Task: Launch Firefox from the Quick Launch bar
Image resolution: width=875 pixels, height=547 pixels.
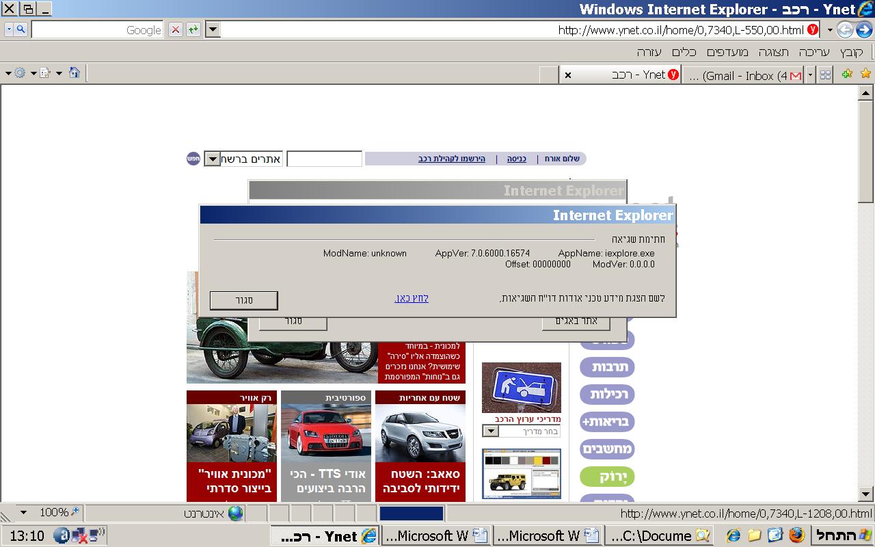Action: pos(796,535)
